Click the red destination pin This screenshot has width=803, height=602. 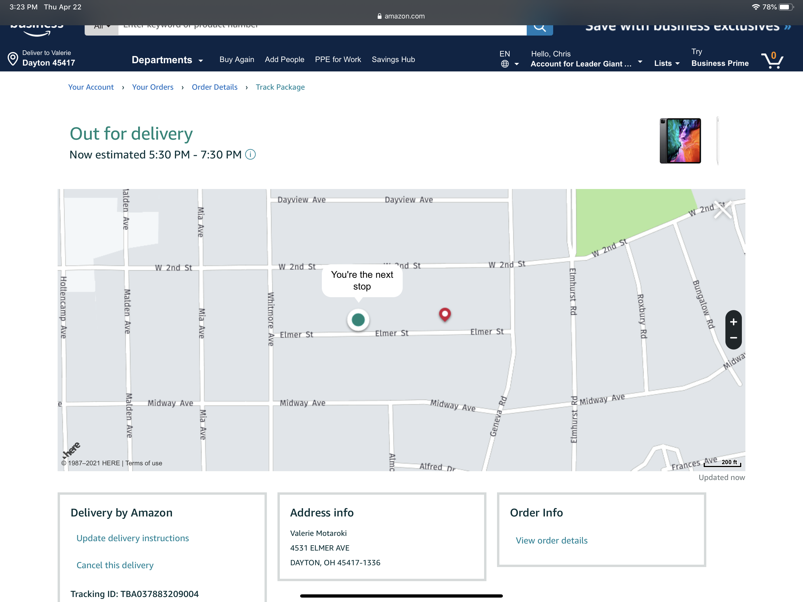pos(445,315)
